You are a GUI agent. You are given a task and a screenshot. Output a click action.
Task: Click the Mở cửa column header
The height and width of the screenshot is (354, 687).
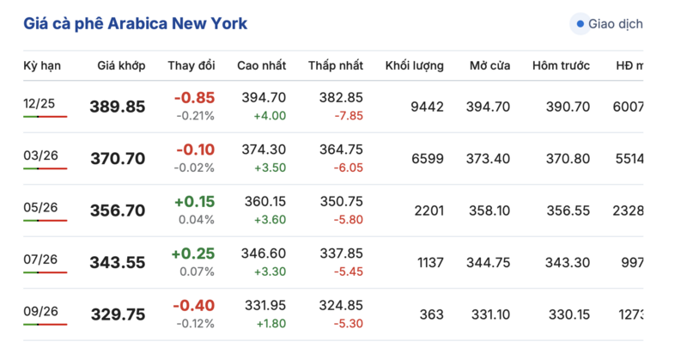point(489,65)
